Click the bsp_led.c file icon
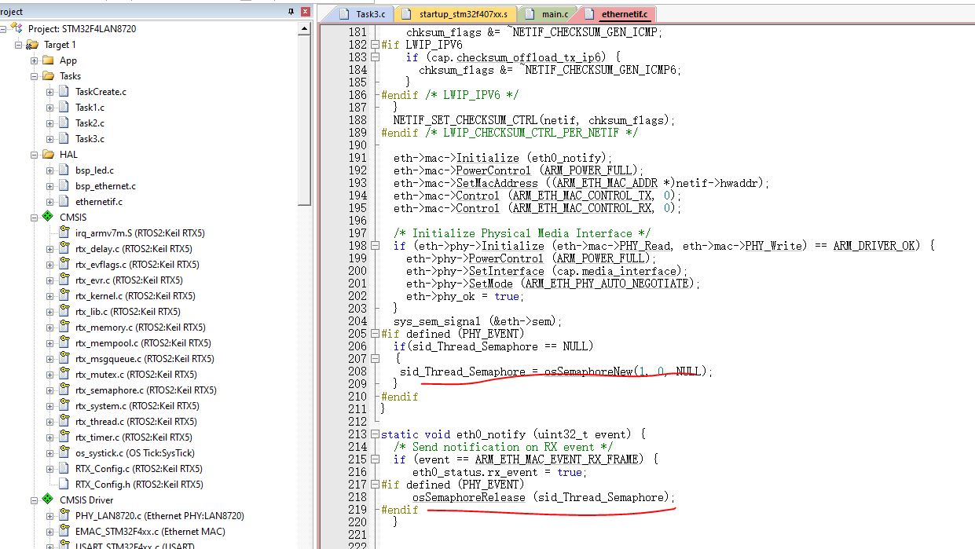 point(64,170)
